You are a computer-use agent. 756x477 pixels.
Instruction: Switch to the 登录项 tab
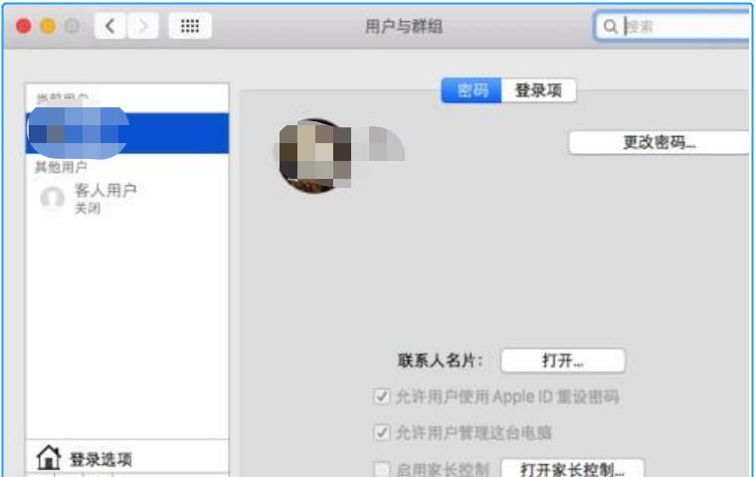pyautogui.click(x=538, y=90)
